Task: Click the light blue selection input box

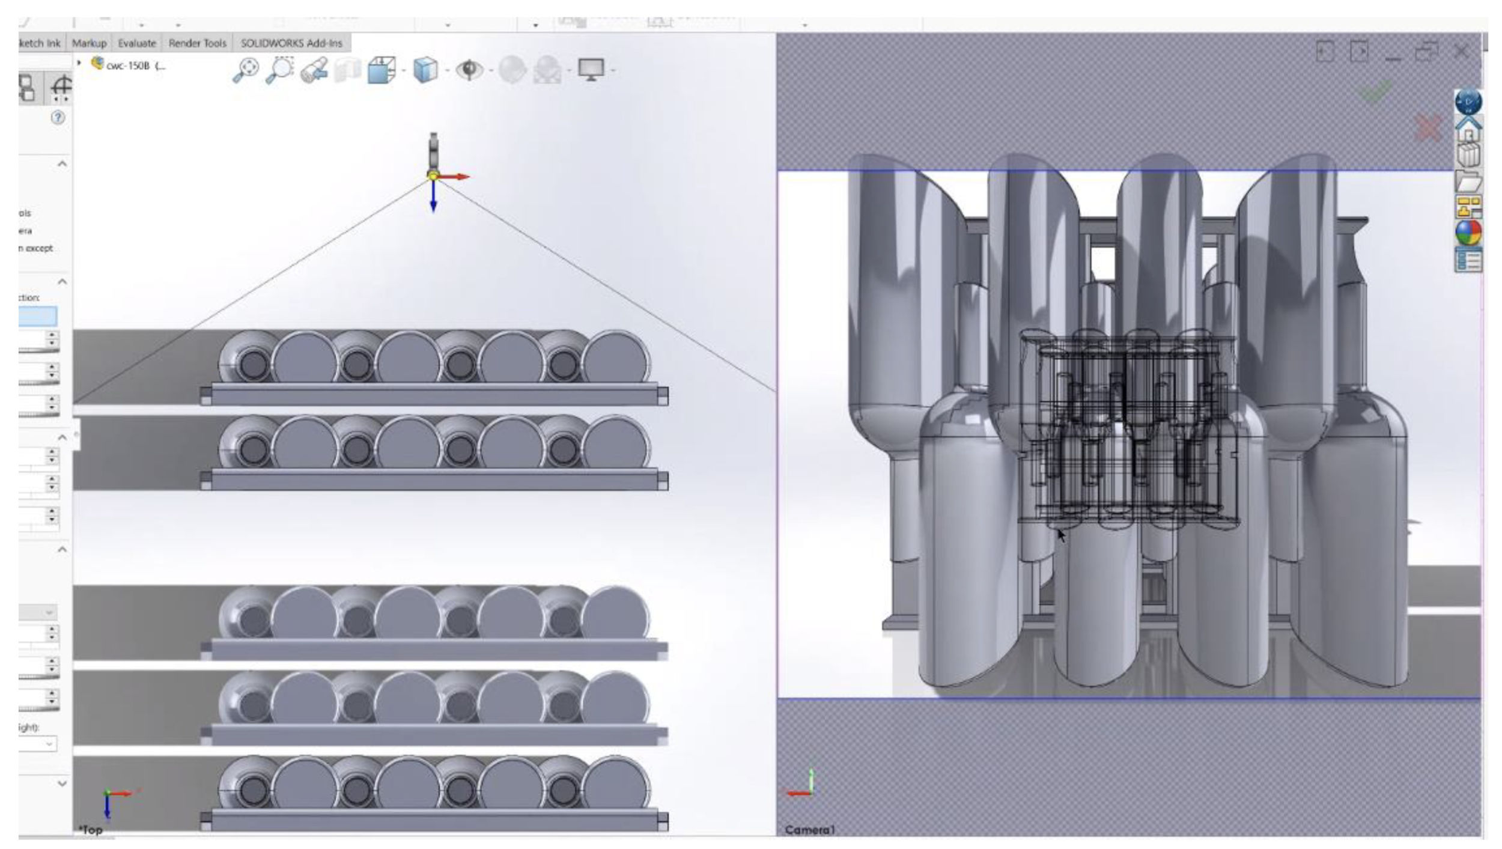Action: (37, 316)
